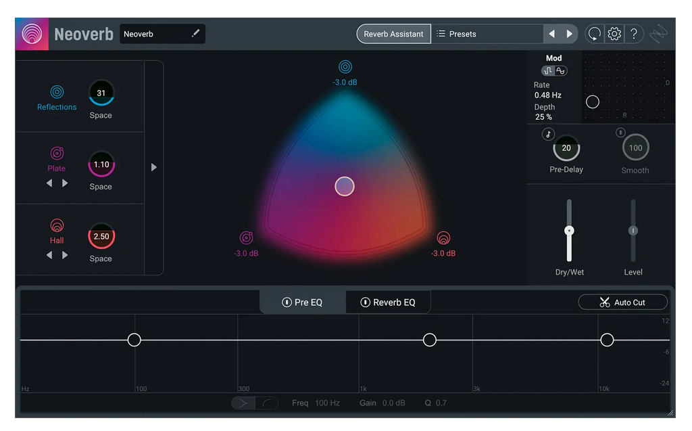692x431 pixels.
Task: Toggle Pre-Delay tempo sync note icon
Action: pos(548,135)
